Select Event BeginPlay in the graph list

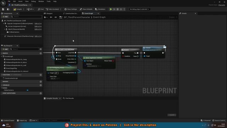coord(11,68)
